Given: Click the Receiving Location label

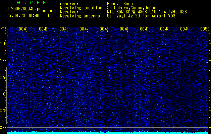Looking at the screenshot, I should pyautogui.click(x=81, y=8).
